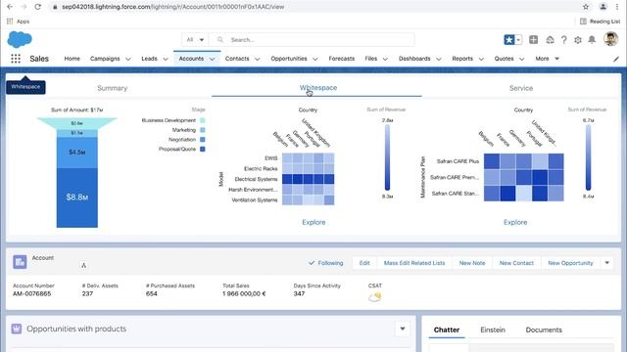Reload the page in browser

tap(37, 7)
